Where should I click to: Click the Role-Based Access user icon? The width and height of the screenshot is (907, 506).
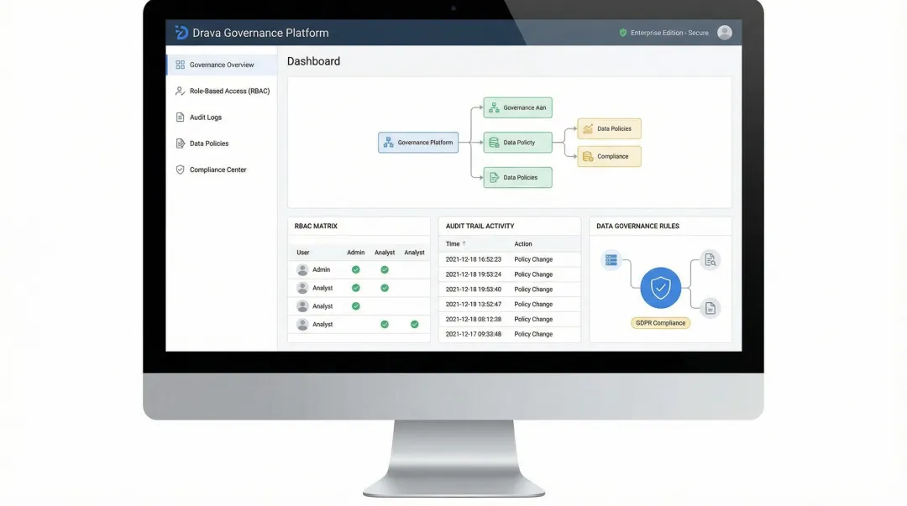point(180,91)
